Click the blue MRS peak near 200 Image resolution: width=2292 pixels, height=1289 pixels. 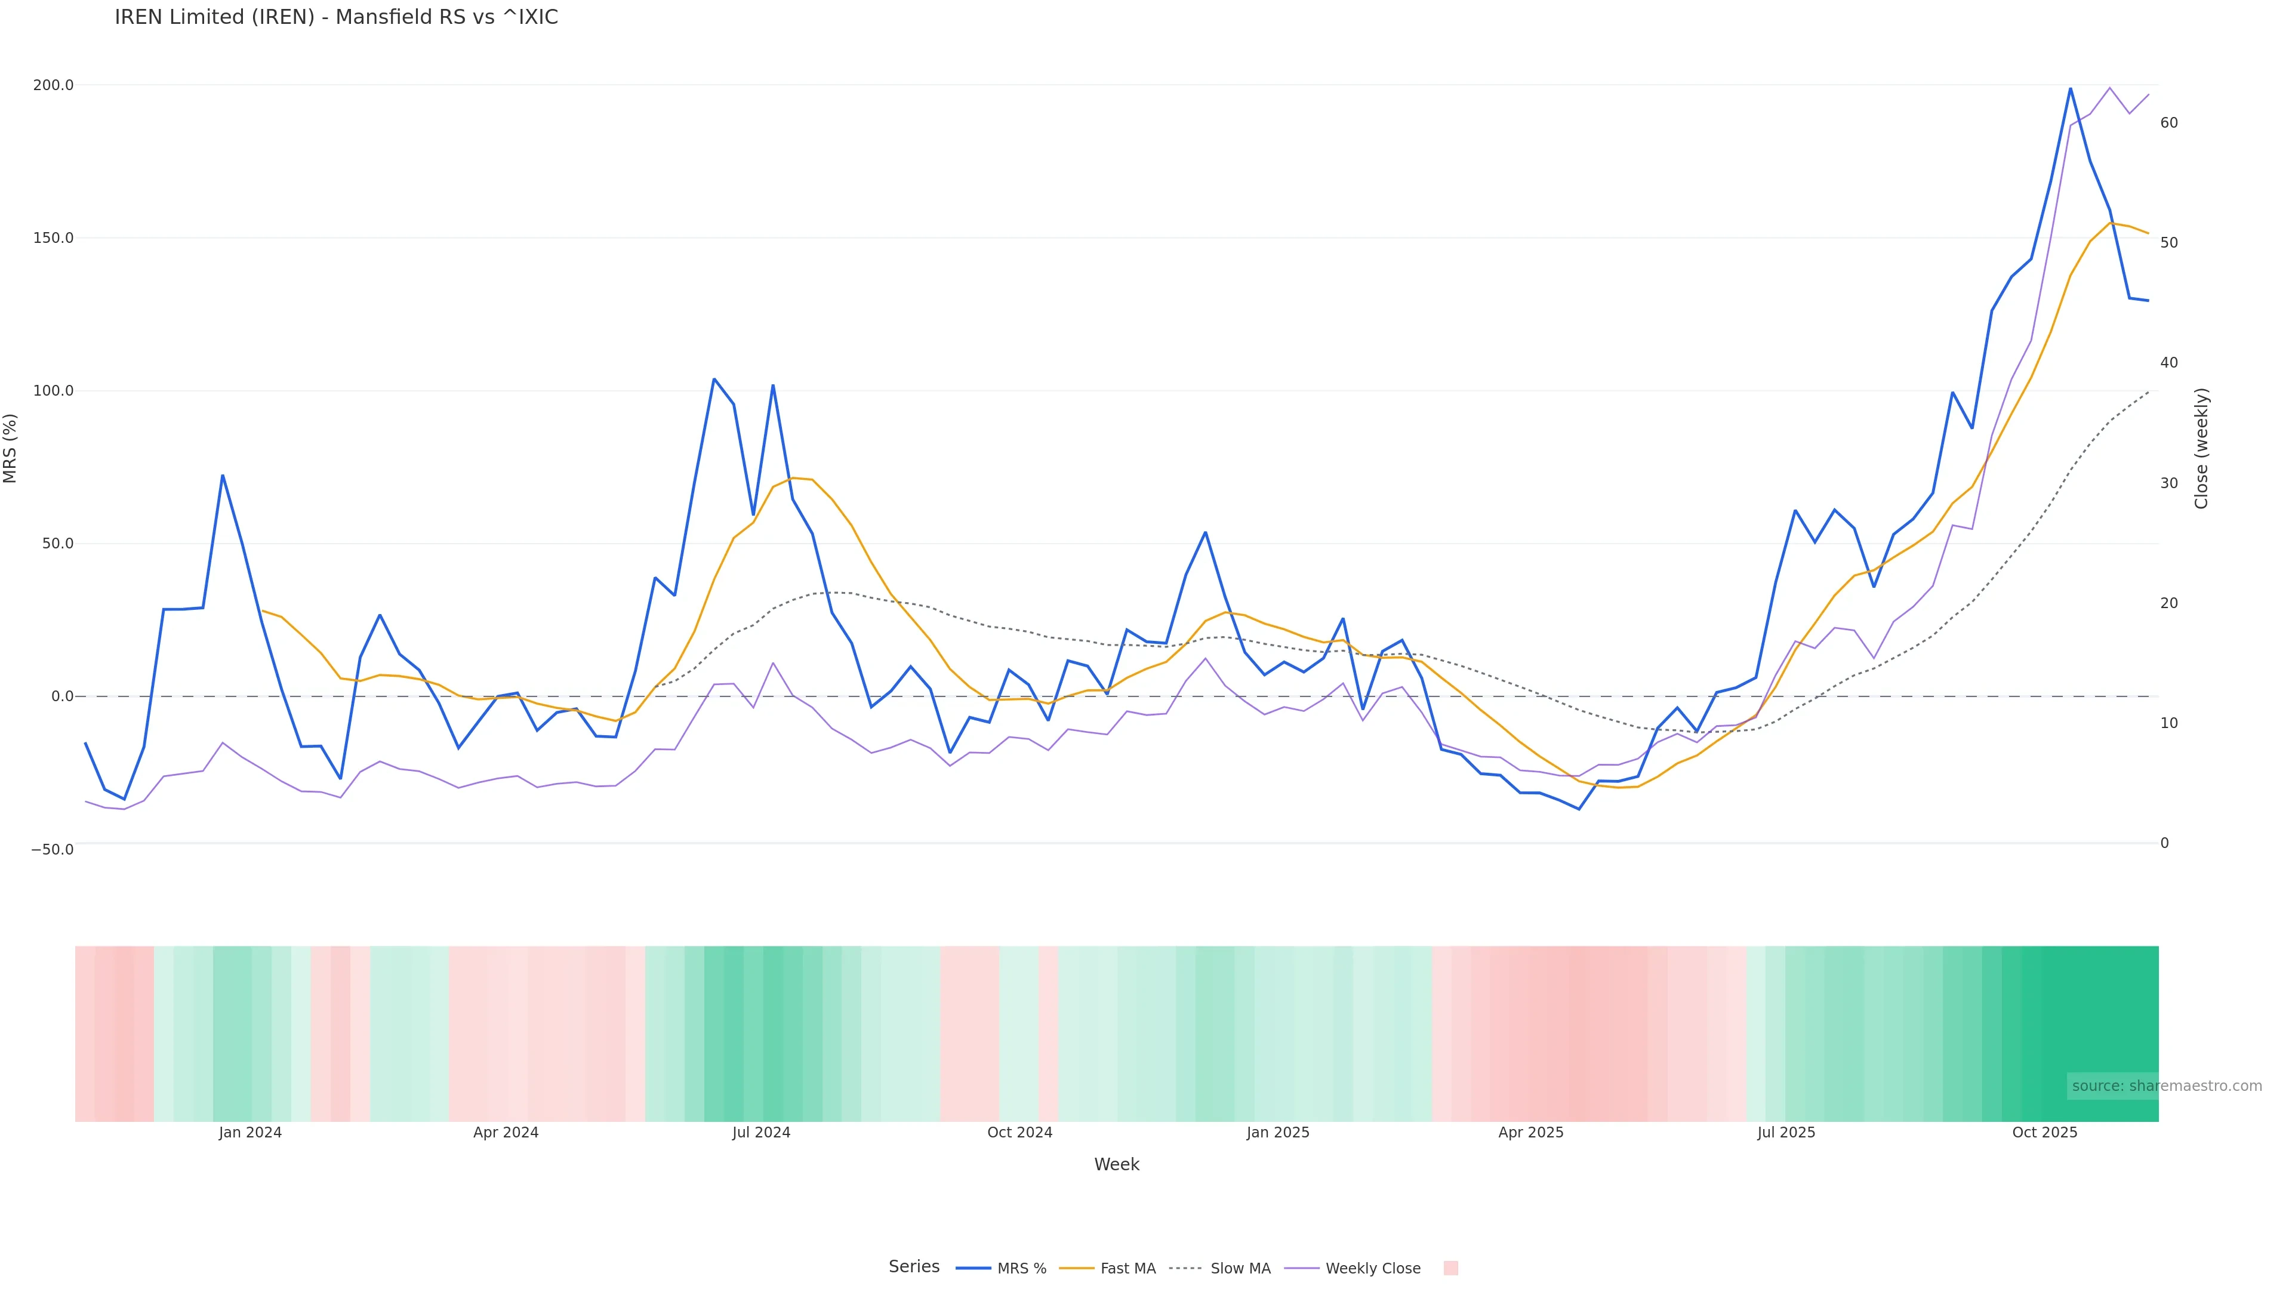pos(2071,89)
